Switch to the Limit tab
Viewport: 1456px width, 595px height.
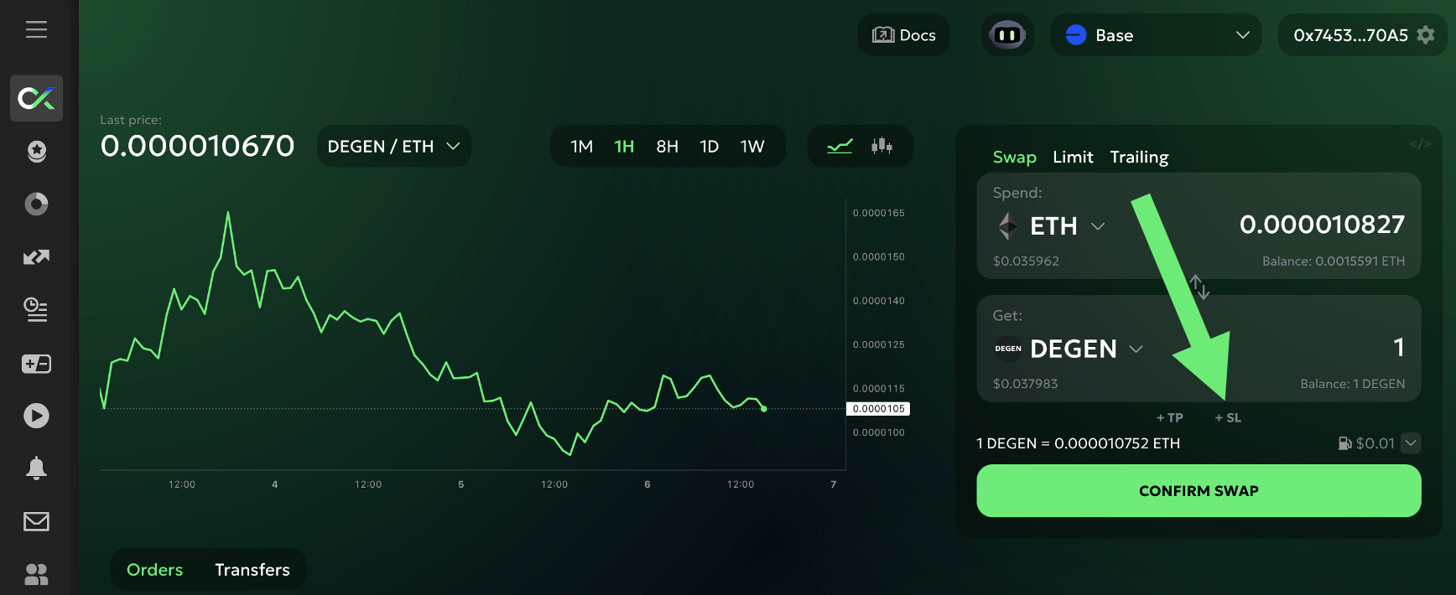(1073, 157)
